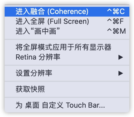This screenshot has height=117, width=134.
Task: Choose 进入全屏 (Full Screen) option
Action: [x=67, y=21]
